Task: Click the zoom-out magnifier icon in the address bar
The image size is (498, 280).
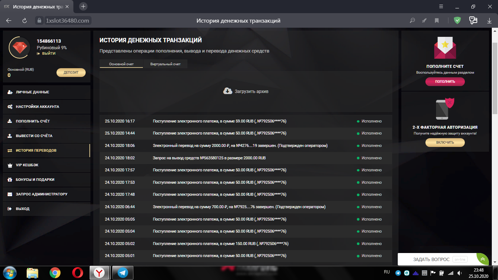Action: click(412, 21)
